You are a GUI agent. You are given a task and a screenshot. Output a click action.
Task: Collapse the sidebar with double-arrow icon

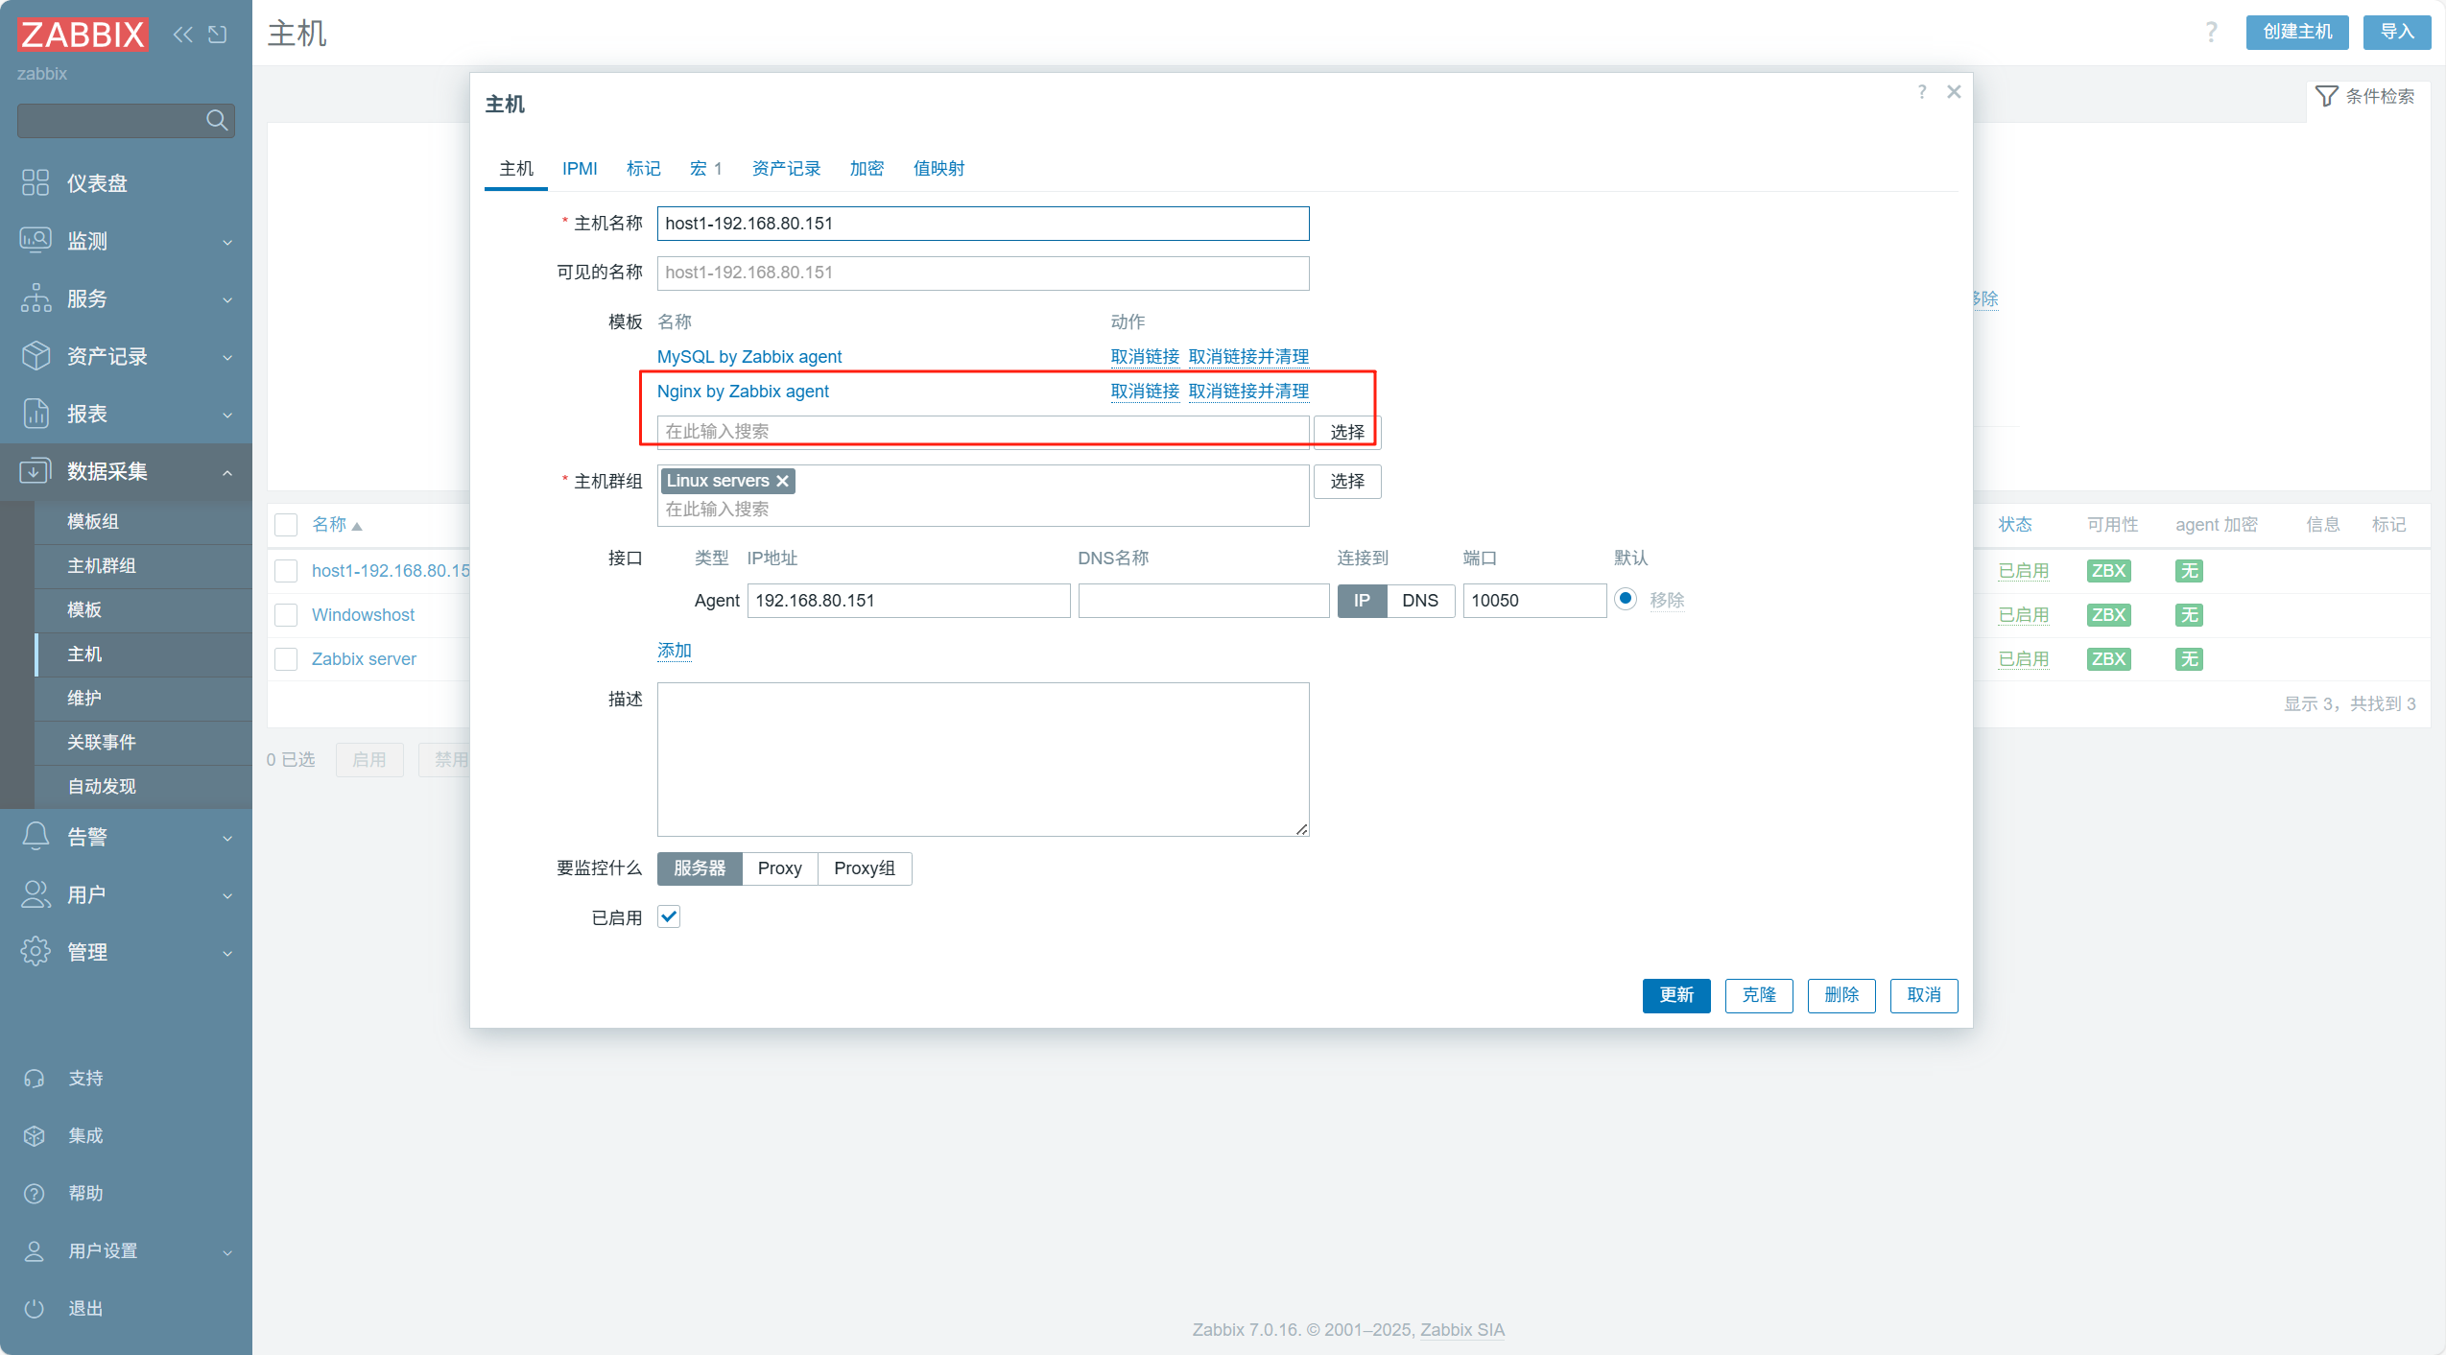182,35
